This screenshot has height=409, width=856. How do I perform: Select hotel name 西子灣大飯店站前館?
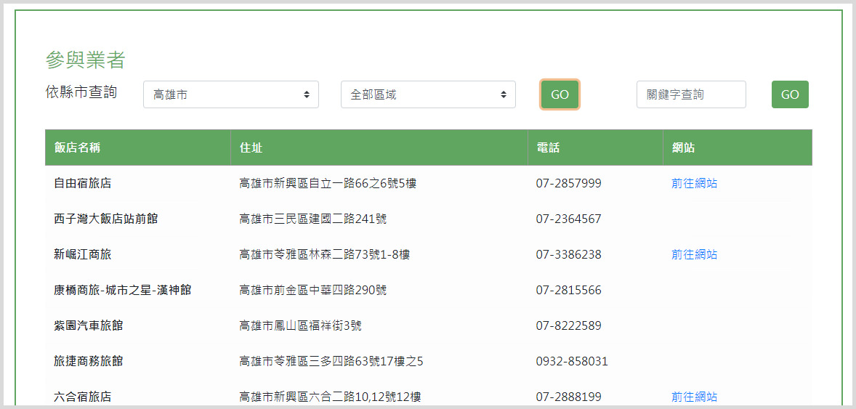click(x=106, y=219)
